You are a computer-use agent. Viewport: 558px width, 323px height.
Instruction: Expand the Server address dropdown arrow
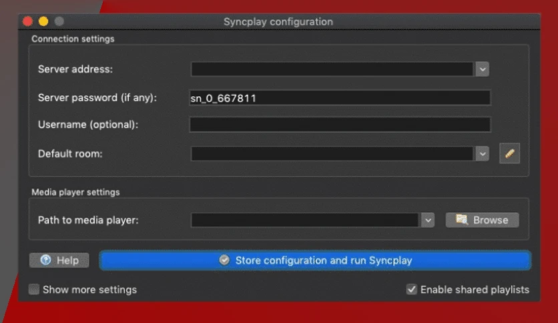tap(483, 69)
